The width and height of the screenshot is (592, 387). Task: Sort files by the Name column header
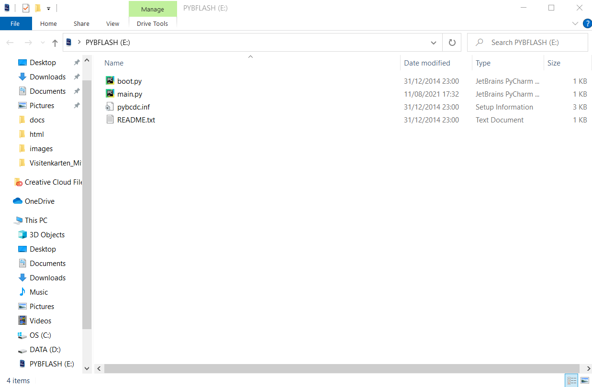pos(114,63)
